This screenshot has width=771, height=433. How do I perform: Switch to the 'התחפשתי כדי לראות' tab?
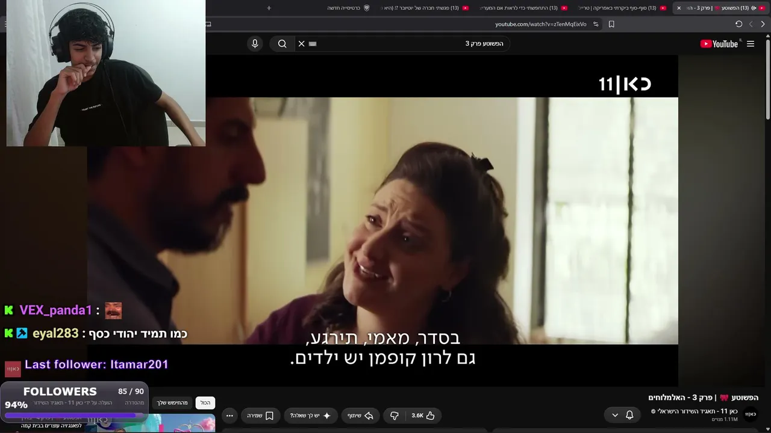click(522, 8)
